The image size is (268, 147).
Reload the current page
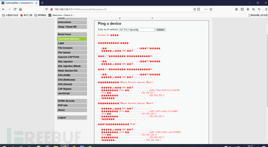tap(15, 9)
